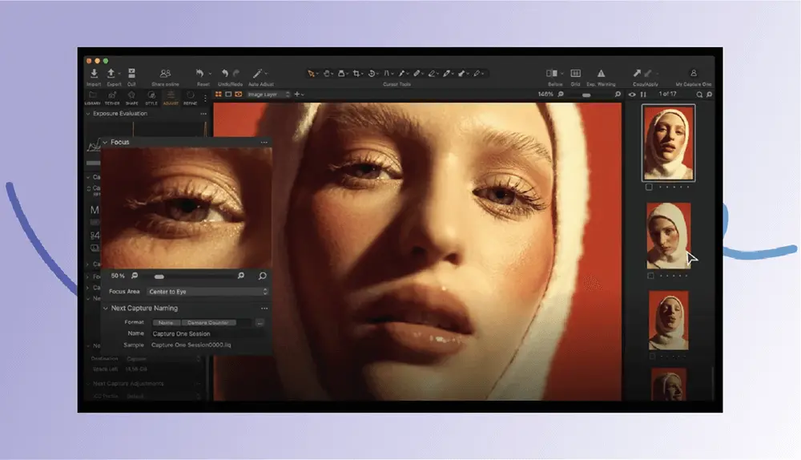
Task: Open the Focus panel three-dot menu
Action: 264,143
